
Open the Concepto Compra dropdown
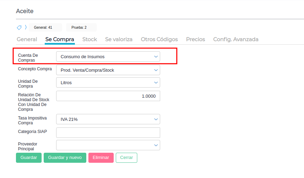point(108,70)
